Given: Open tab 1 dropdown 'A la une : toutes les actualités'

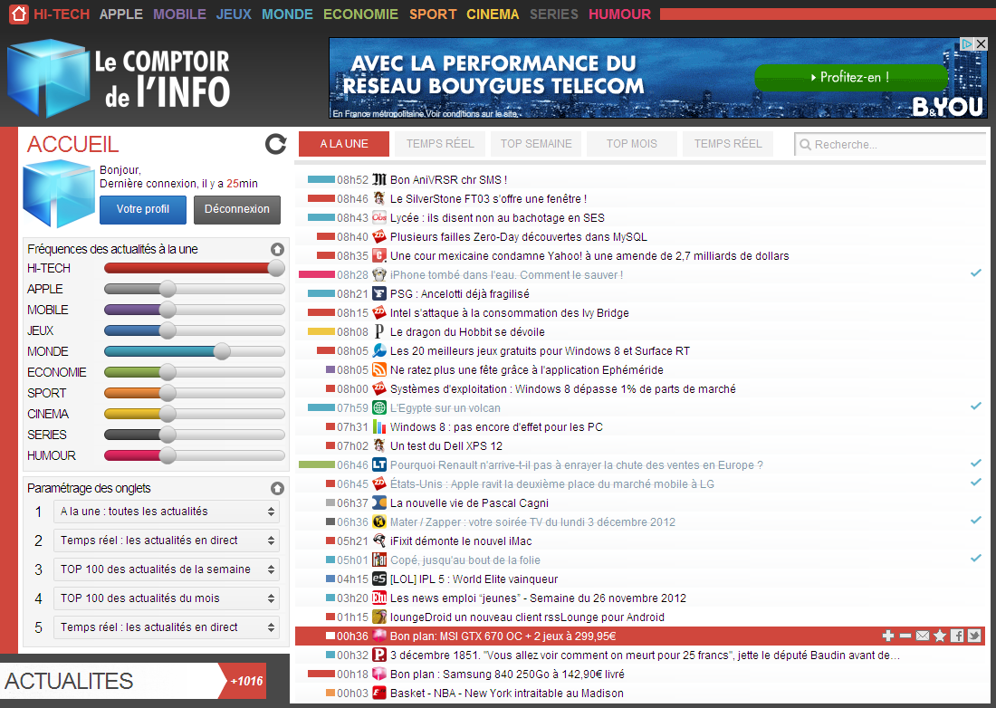Looking at the screenshot, I should click(x=167, y=512).
